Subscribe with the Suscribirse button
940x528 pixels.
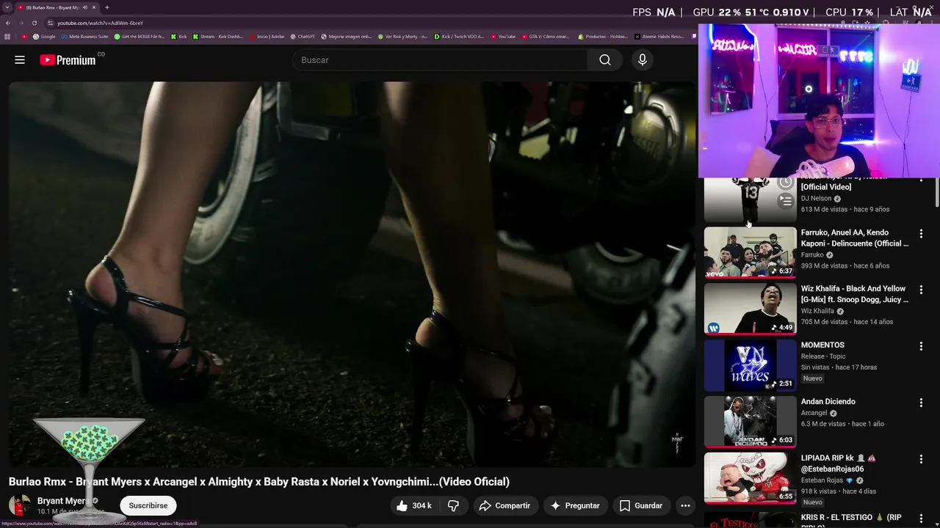point(148,505)
